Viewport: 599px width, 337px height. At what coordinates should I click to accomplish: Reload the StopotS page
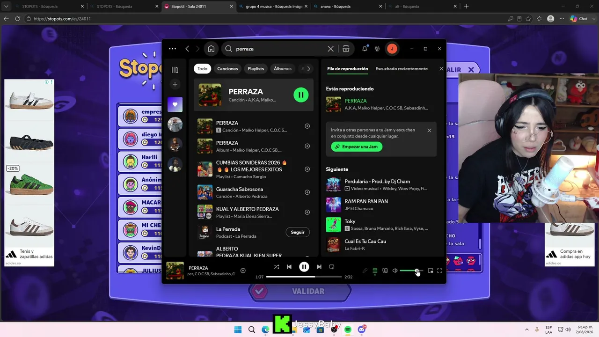17,19
